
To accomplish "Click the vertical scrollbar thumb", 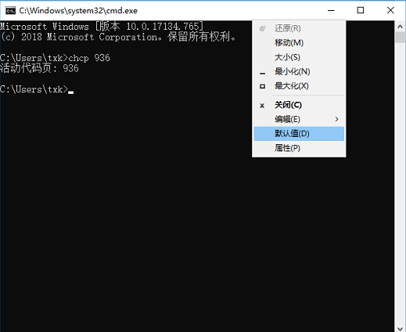I will (400, 38).
